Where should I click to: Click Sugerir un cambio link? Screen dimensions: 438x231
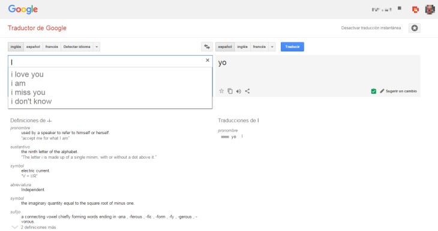[401, 91]
